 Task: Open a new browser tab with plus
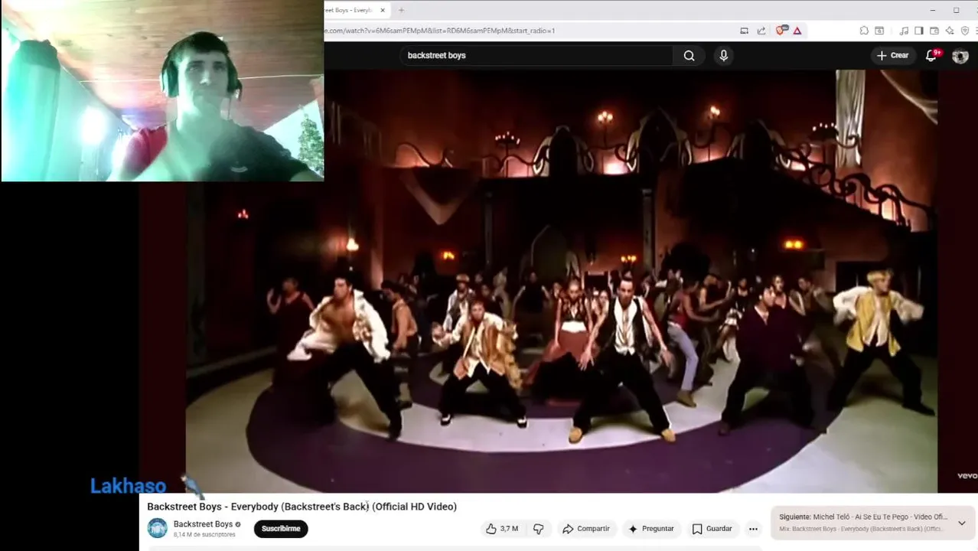coord(401,10)
